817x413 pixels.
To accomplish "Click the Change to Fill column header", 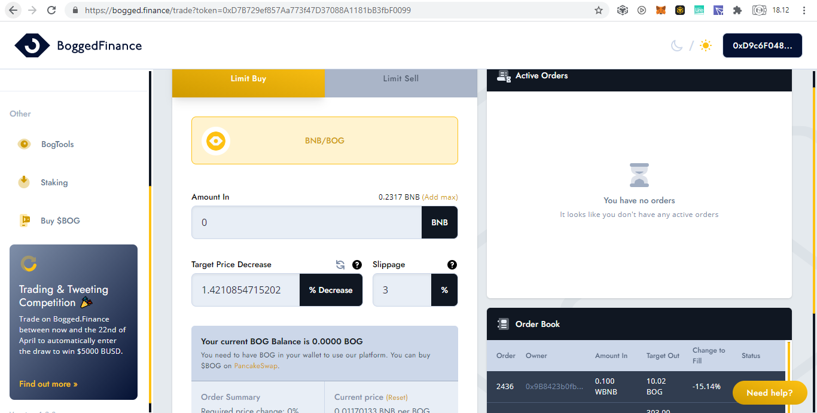I will tap(709, 356).
